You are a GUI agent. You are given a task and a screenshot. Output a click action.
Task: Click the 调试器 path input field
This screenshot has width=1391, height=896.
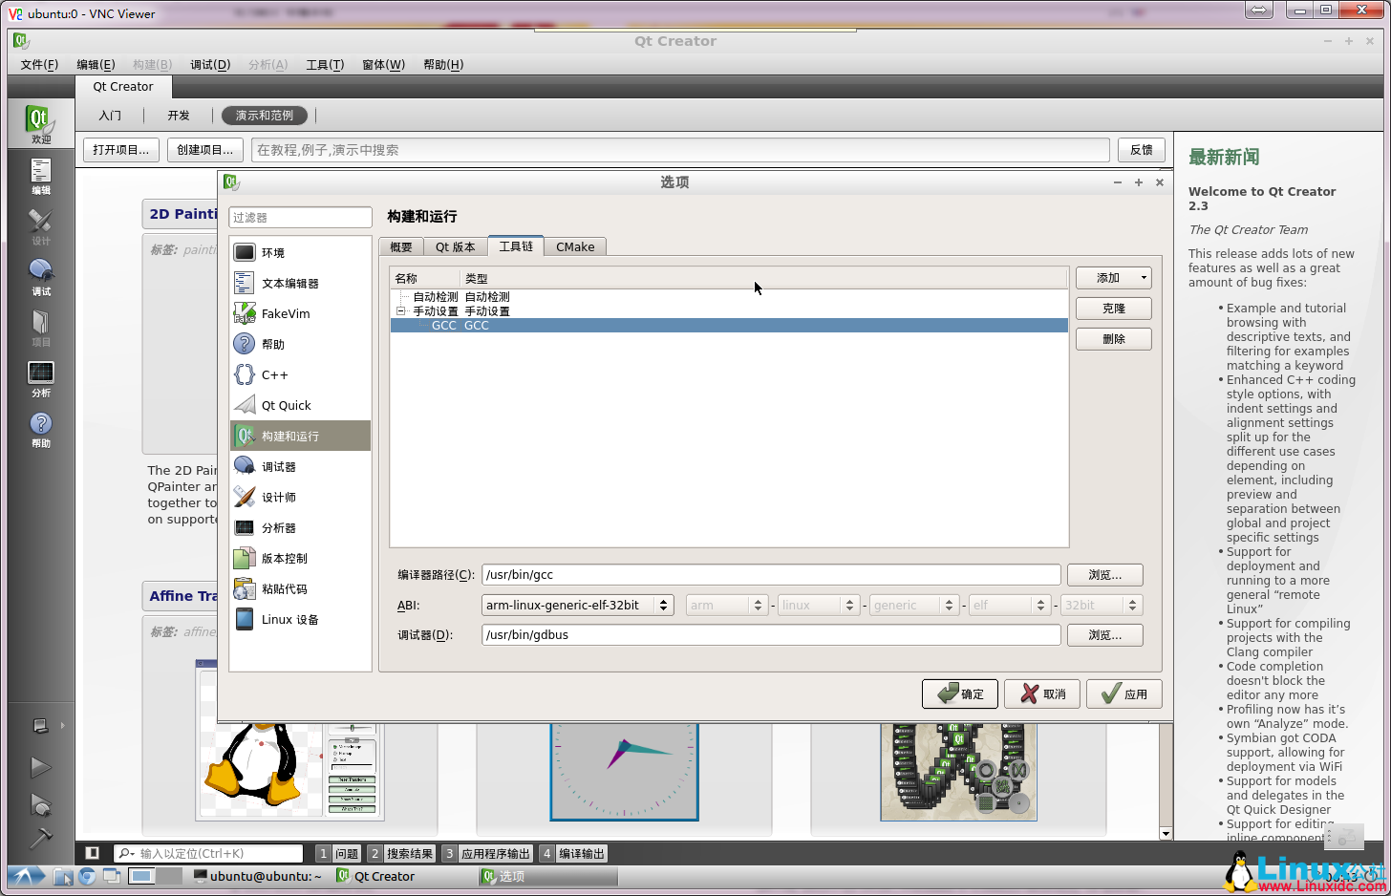770,635
